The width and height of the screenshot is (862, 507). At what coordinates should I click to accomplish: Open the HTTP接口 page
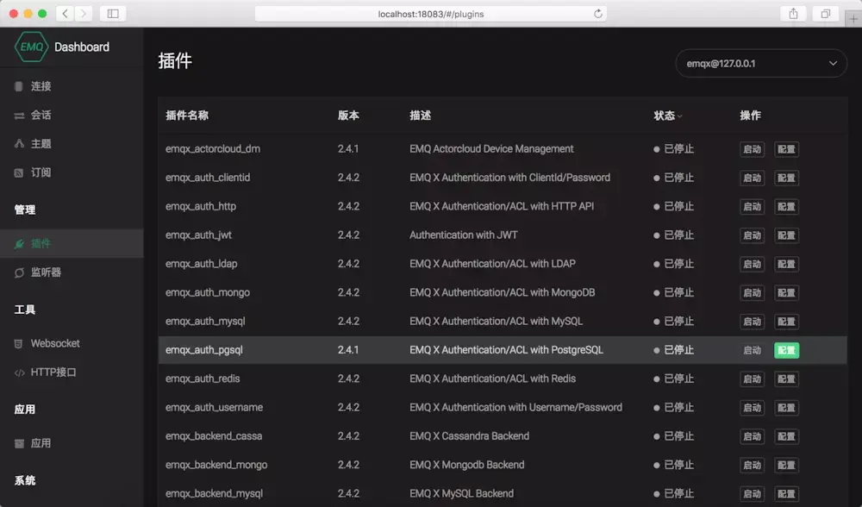tap(72, 372)
